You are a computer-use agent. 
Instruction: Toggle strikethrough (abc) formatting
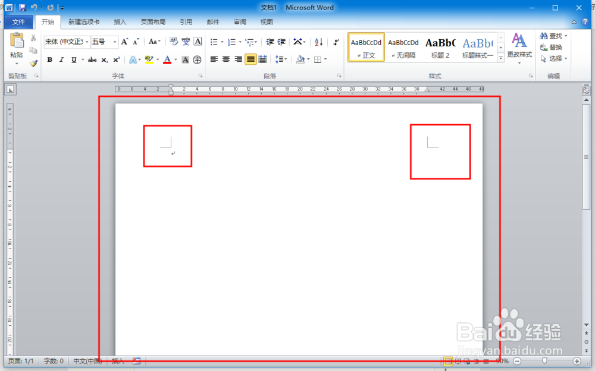(x=92, y=59)
